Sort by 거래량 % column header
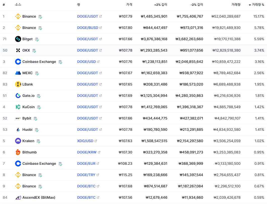The width and height of the screenshot is (267, 204). pyautogui.click(x=256, y=5)
